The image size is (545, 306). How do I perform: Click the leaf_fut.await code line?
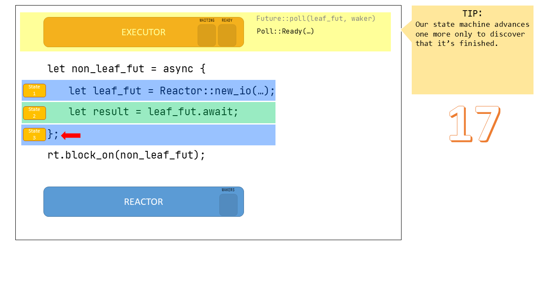click(x=153, y=112)
